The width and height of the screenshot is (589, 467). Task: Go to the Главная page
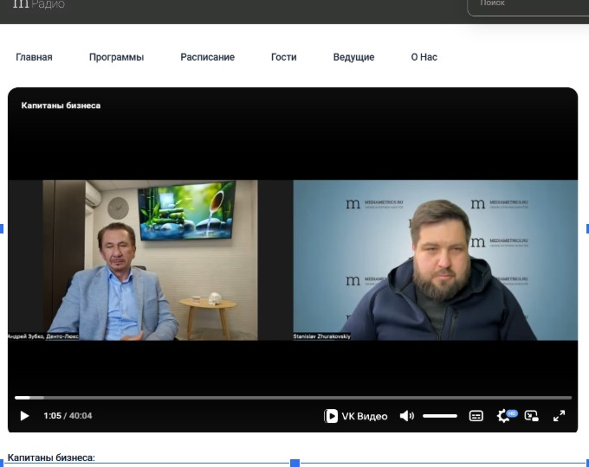coord(34,57)
